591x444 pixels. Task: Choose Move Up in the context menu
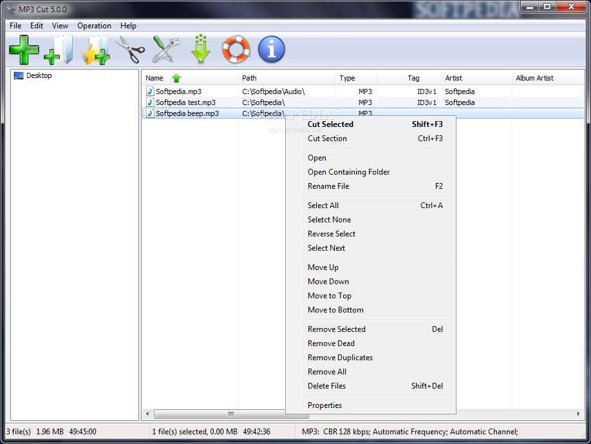[x=371, y=267]
